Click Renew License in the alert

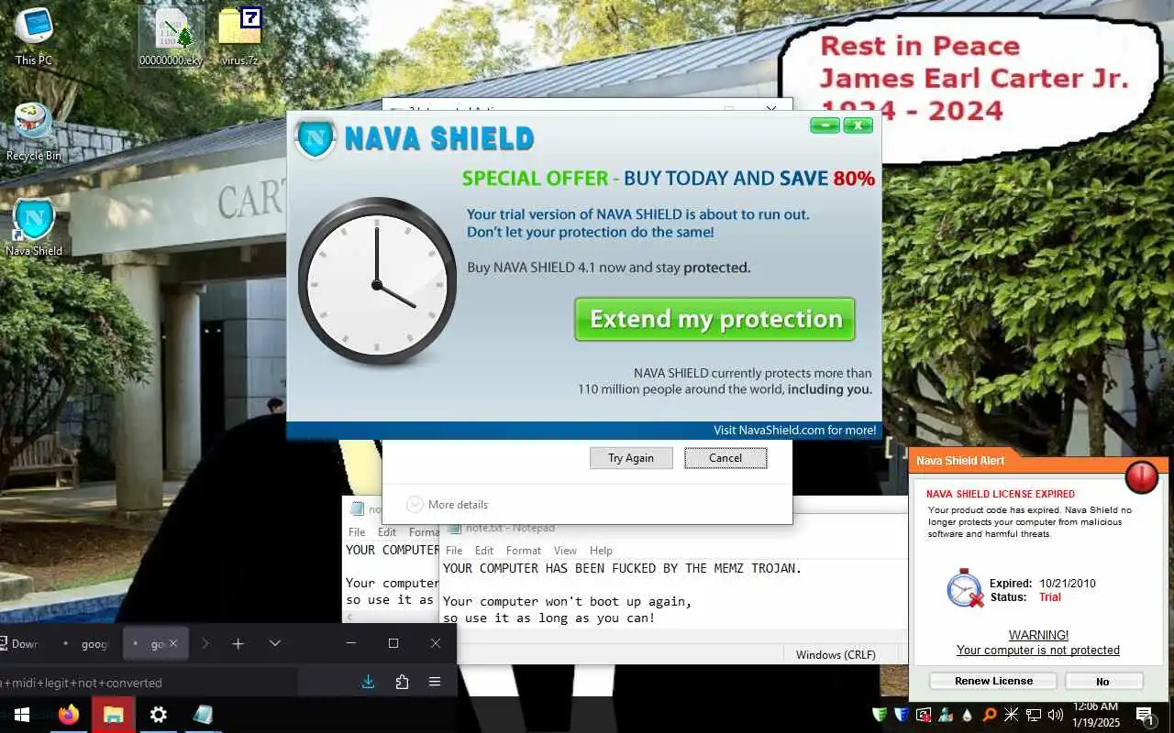pos(993,681)
